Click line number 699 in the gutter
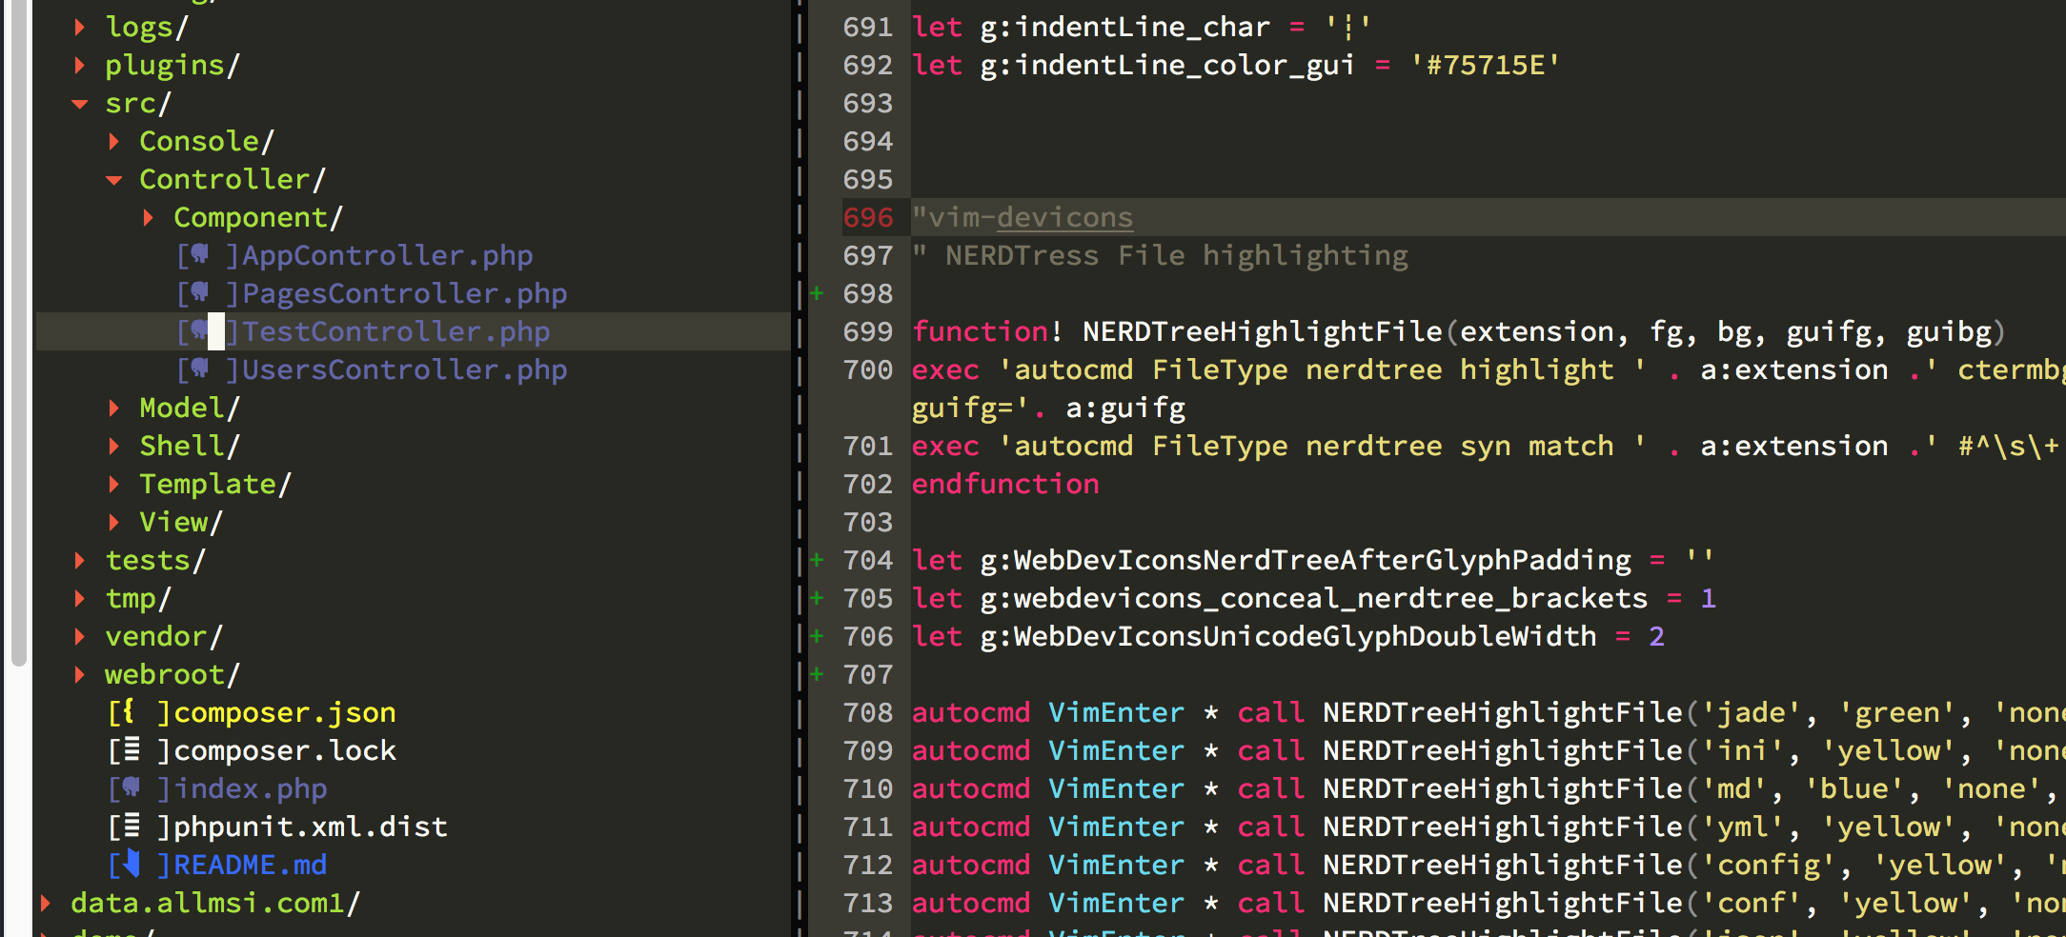Viewport: 2066px width, 937px height. pos(868,331)
